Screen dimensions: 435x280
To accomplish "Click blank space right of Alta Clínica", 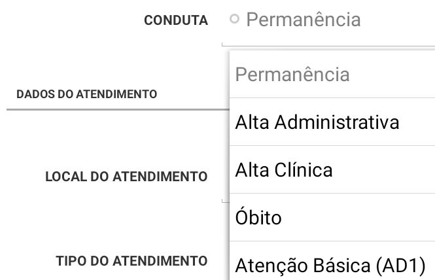I will click(384, 169).
